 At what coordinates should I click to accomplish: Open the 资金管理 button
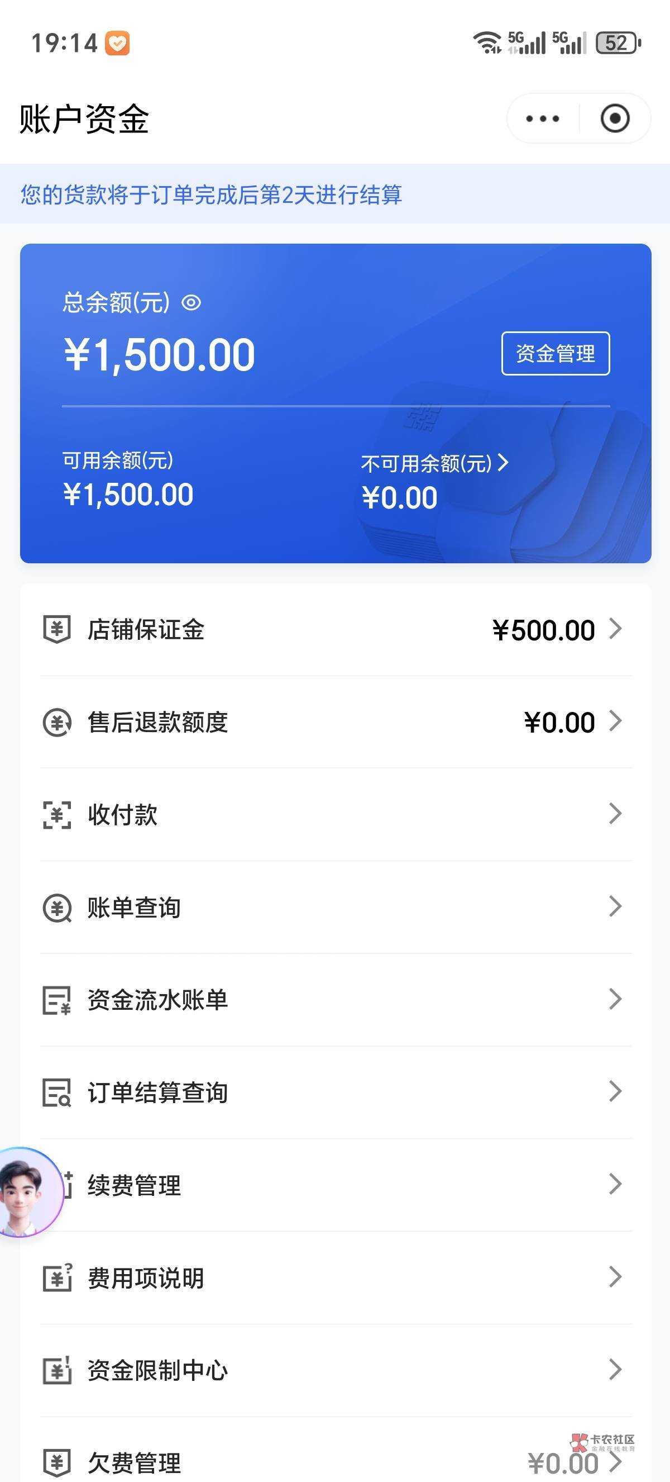[555, 353]
